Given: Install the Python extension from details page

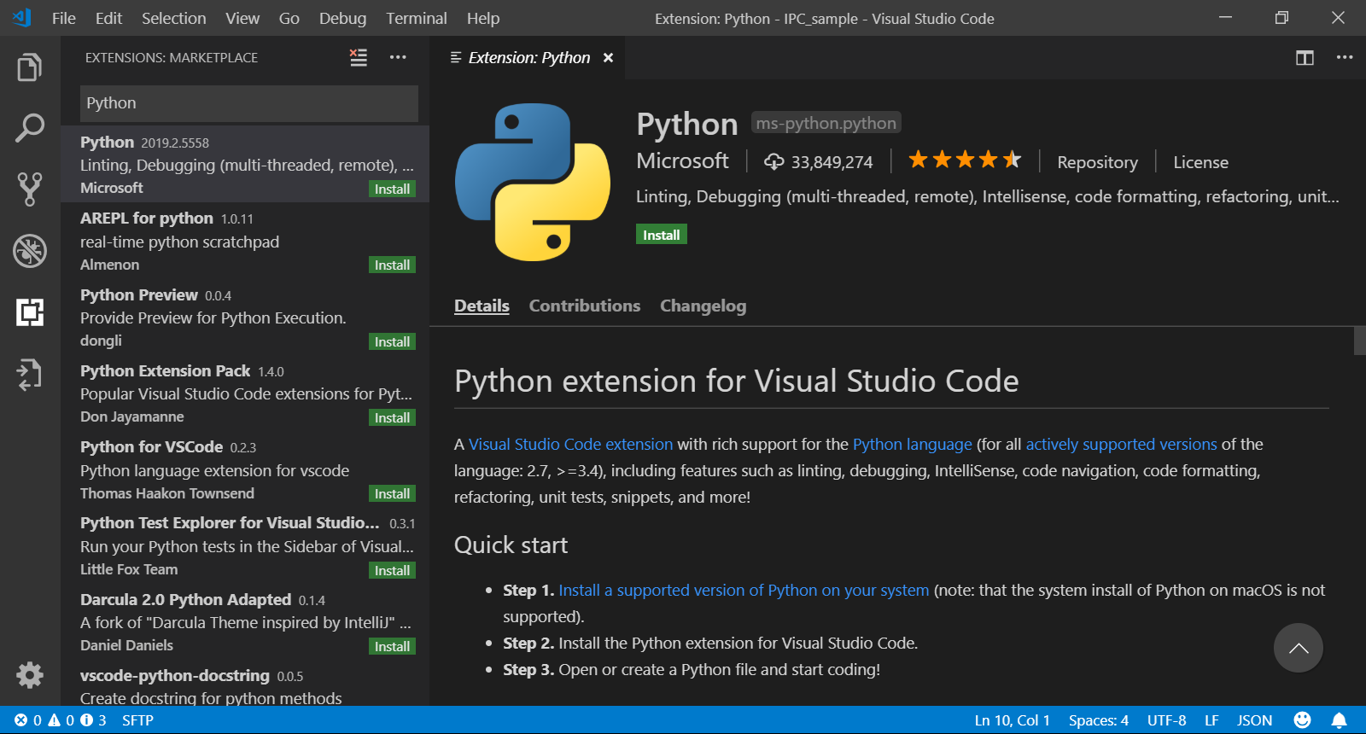Looking at the screenshot, I should [661, 235].
